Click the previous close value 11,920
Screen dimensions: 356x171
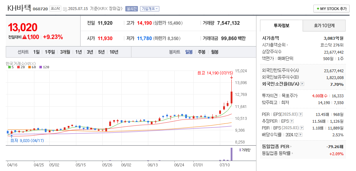pos(105,23)
